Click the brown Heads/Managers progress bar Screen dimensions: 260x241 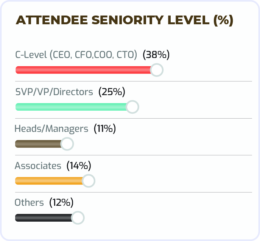(x=38, y=144)
